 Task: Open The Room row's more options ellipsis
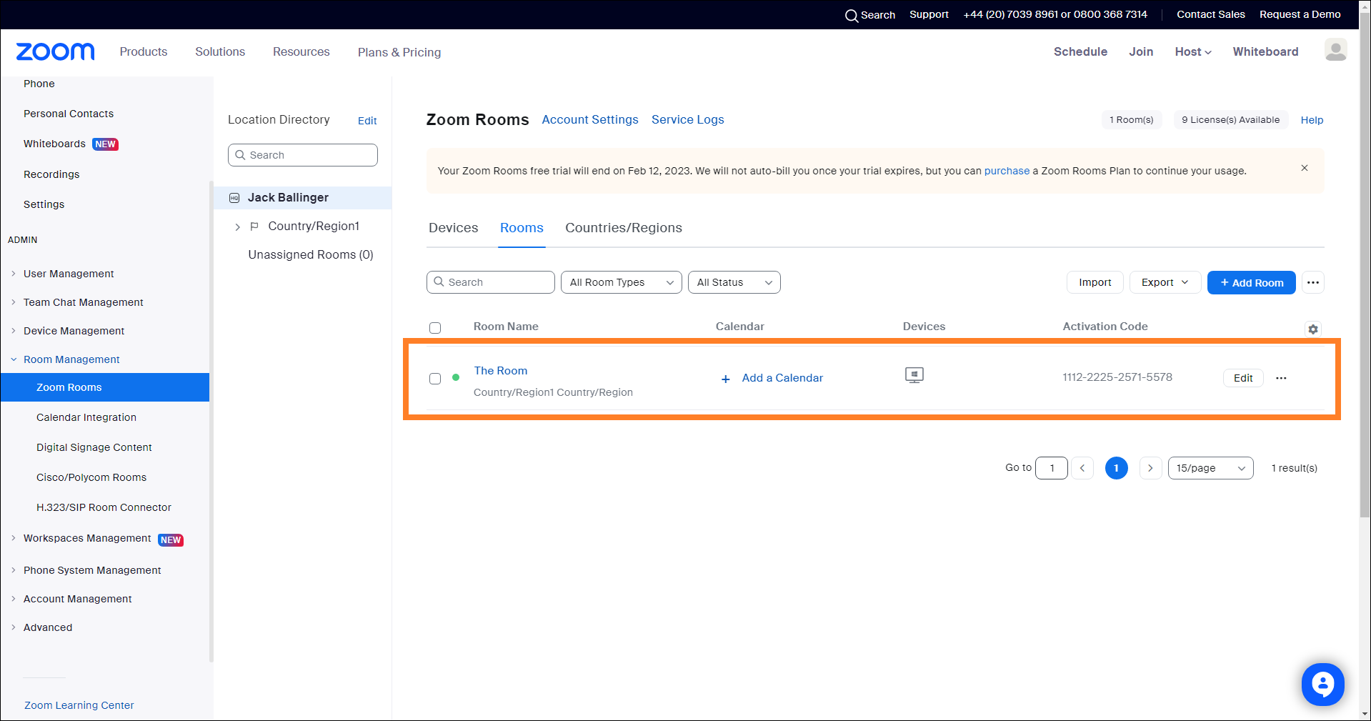(x=1281, y=378)
